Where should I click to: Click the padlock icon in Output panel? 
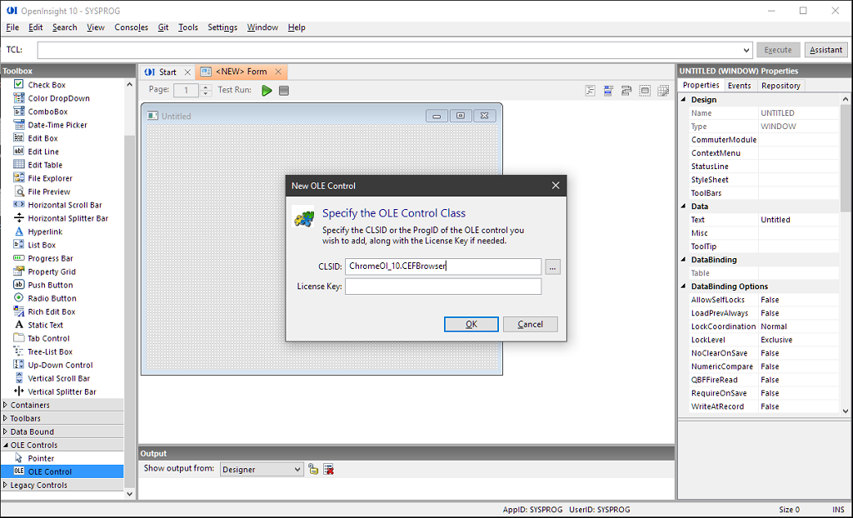313,469
